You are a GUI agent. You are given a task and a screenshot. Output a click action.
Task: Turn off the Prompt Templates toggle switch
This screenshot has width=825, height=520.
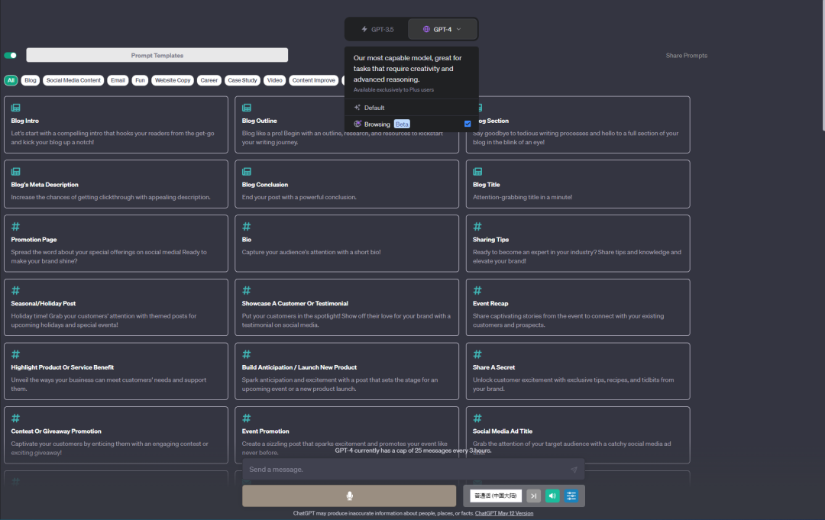11,55
